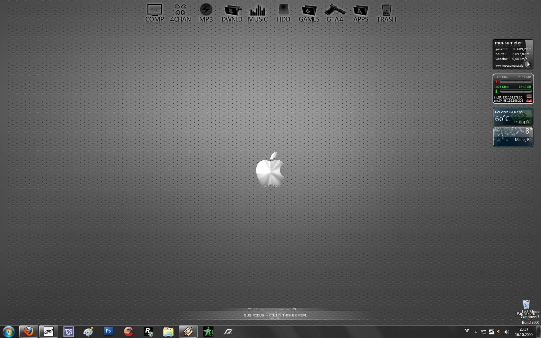Launch Need for Speed taskbar icon

(x=228, y=332)
